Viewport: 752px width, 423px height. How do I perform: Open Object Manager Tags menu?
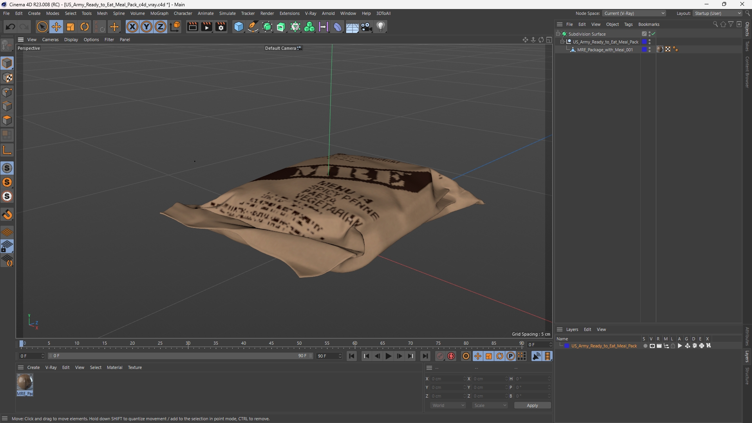(x=628, y=24)
